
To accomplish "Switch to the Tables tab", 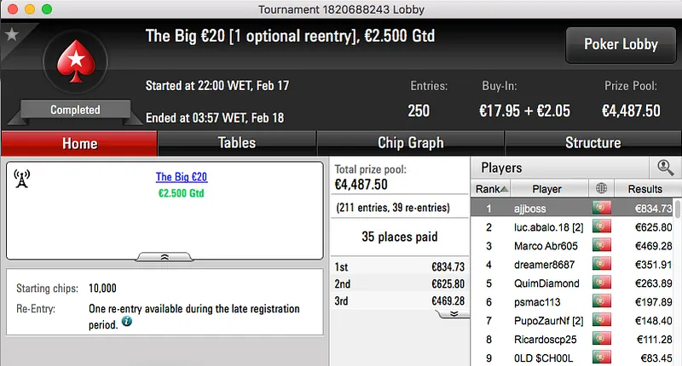I will [236, 143].
